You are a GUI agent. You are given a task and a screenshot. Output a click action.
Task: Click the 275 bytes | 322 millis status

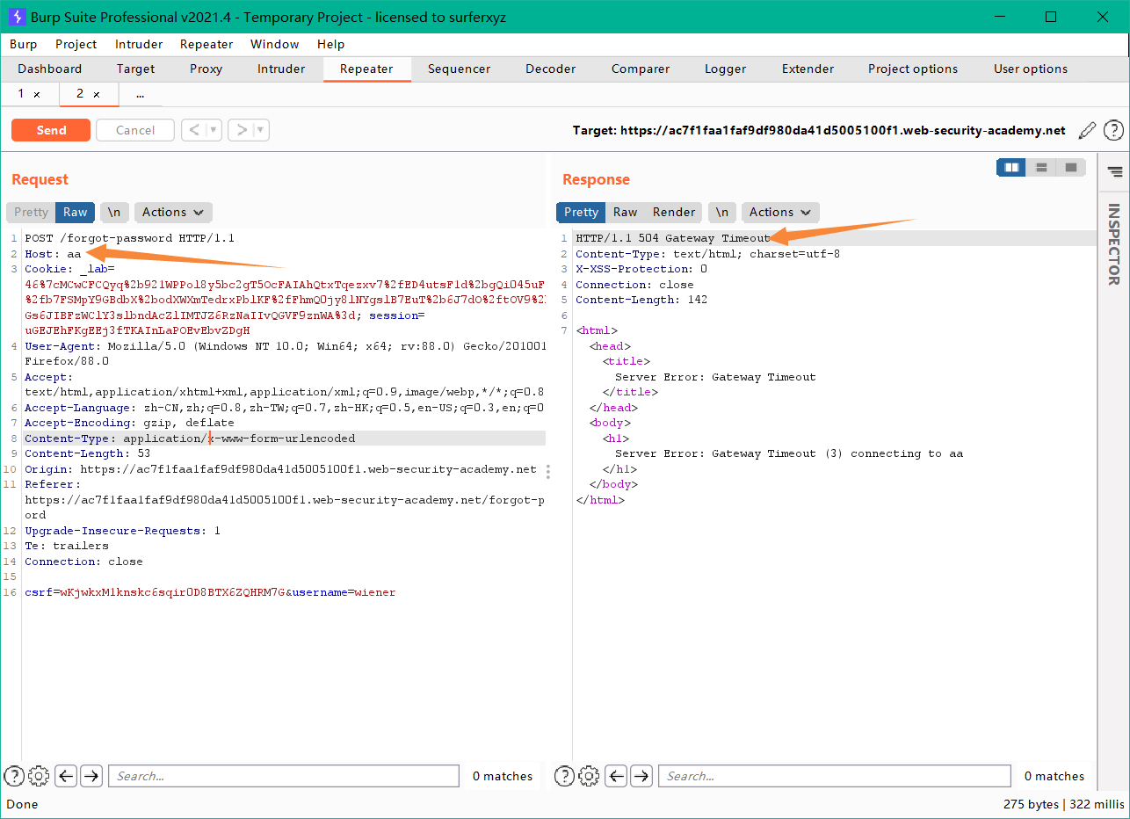click(1063, 804)
